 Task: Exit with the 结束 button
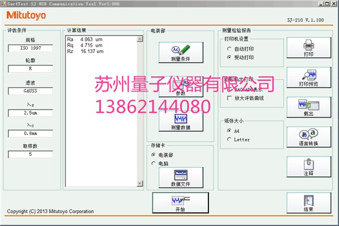pyautogui.click(x=308, y=203)
